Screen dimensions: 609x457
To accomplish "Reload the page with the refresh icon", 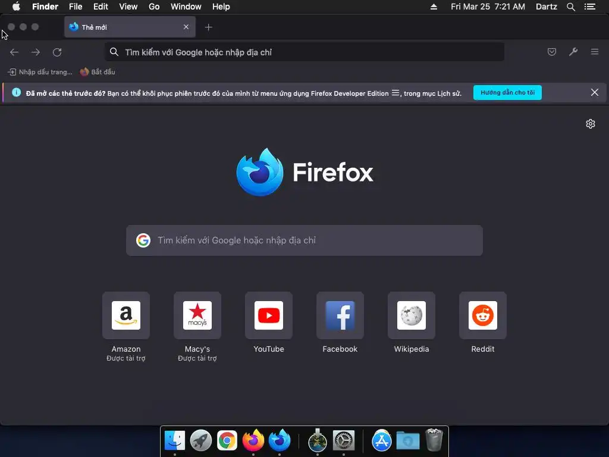I will tap(57, 52).
